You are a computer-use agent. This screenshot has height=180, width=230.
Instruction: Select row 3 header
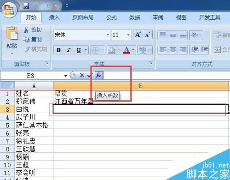[x=7, y=109]
